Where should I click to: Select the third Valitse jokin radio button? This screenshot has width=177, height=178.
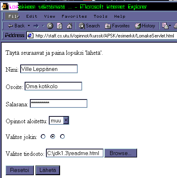pyautogui.click(x=62, y=137)
